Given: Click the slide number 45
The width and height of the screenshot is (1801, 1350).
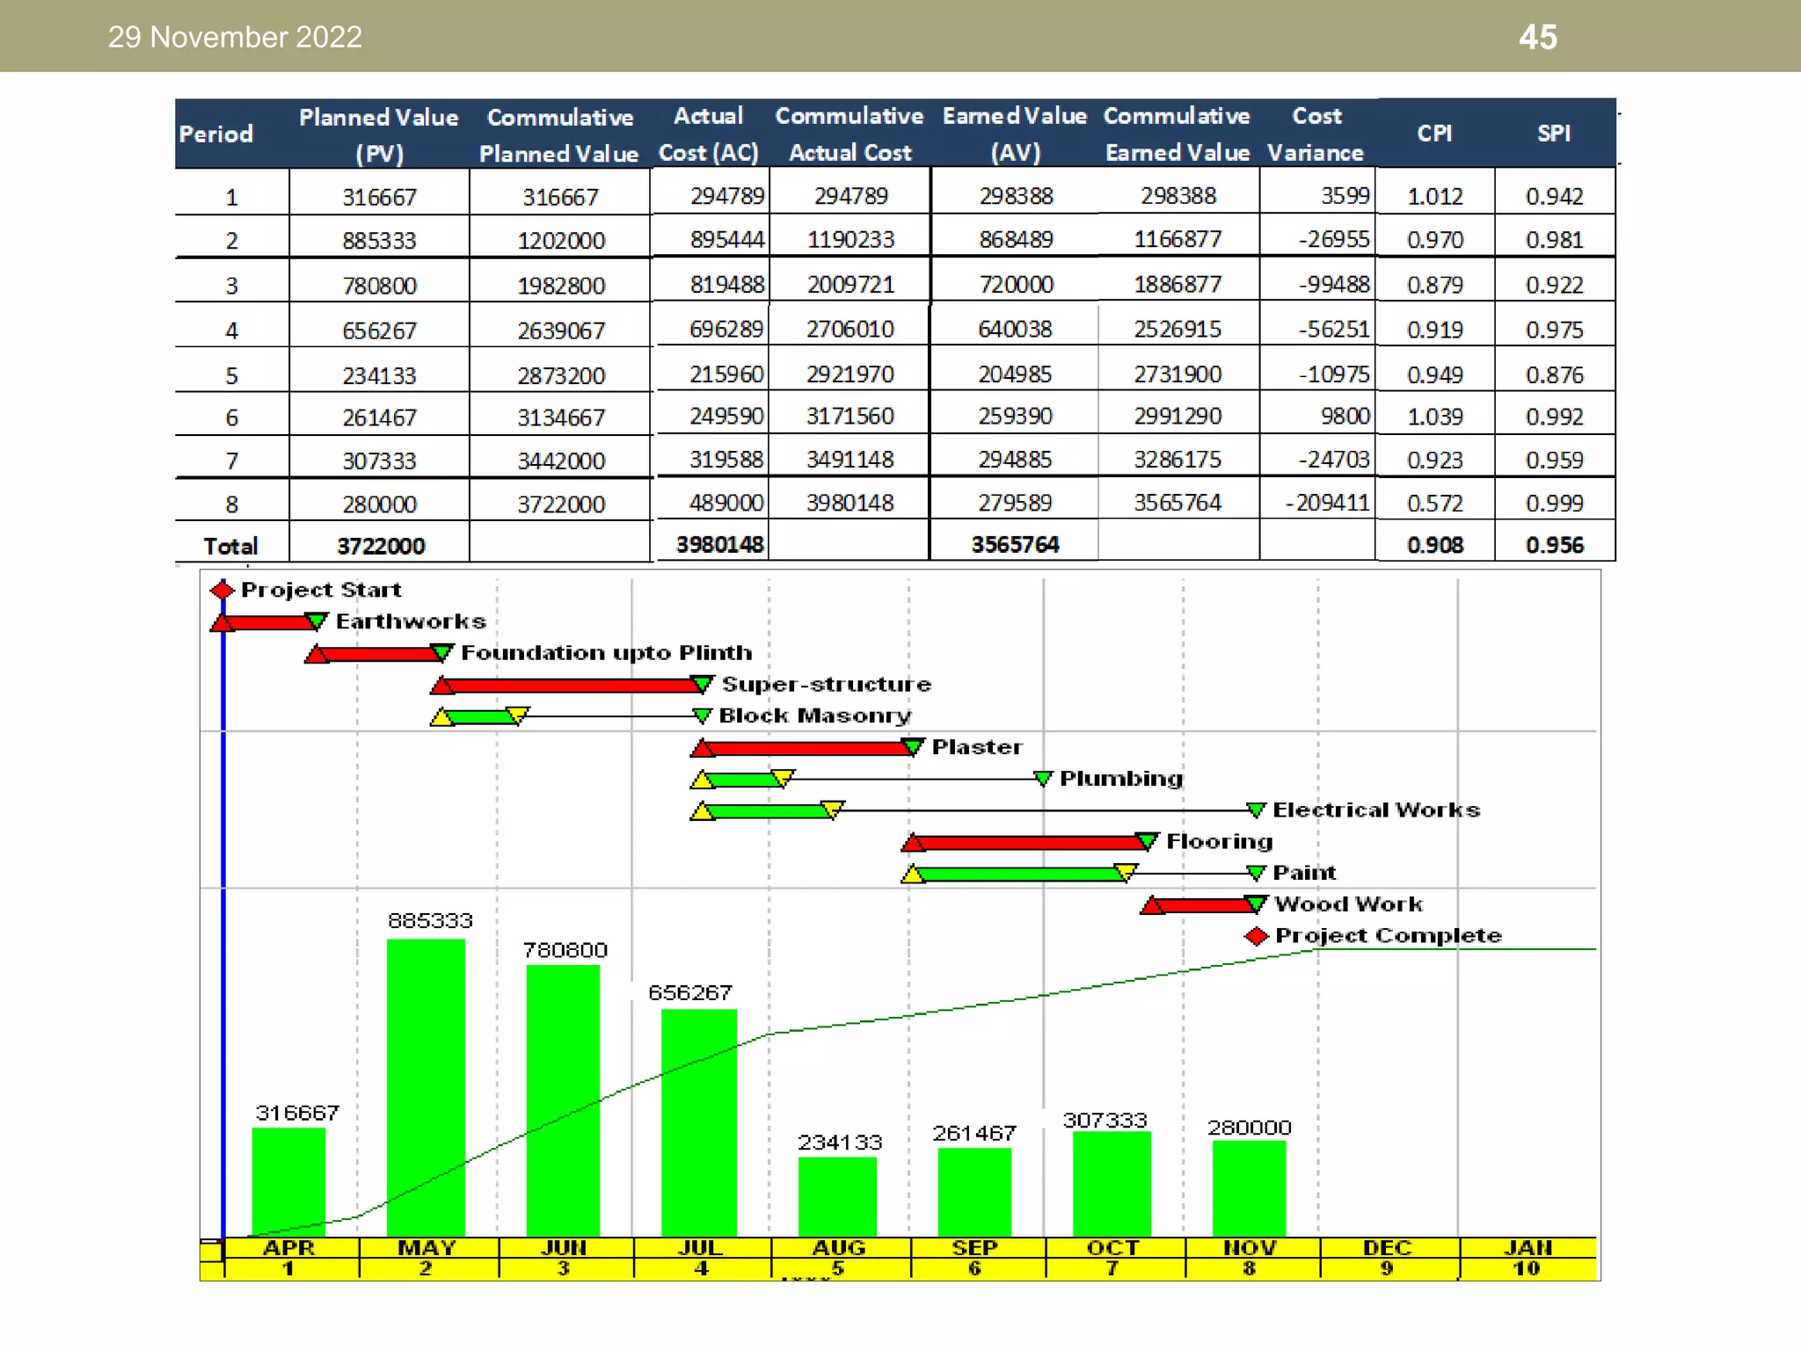Looking at the screenshot, I should [x=1537, y=37].
